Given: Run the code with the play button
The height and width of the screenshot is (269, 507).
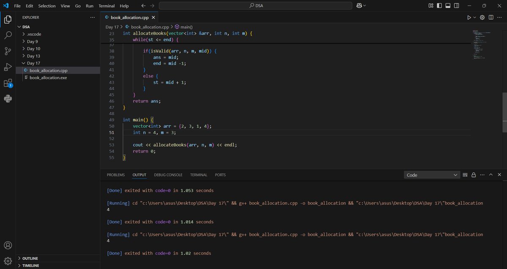Looking at the screenshot, I should (x=469, y=17).
